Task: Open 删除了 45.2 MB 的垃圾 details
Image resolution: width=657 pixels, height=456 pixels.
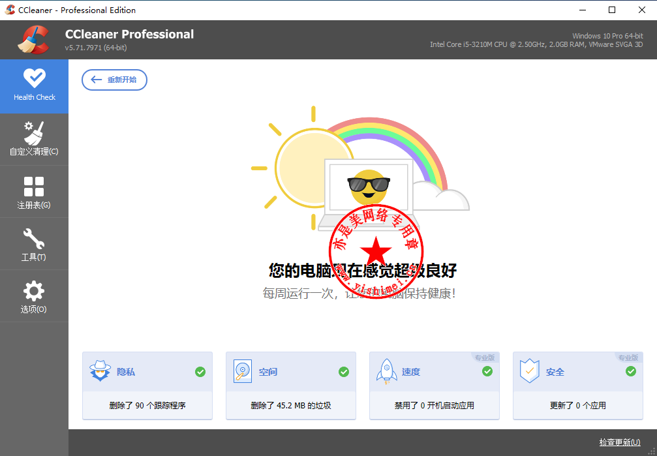Action: pyautogui.click(x=291, y=405)
